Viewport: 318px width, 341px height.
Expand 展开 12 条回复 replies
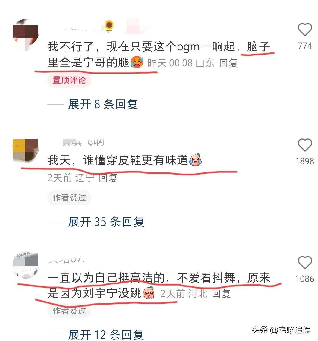tap(106, 335)
